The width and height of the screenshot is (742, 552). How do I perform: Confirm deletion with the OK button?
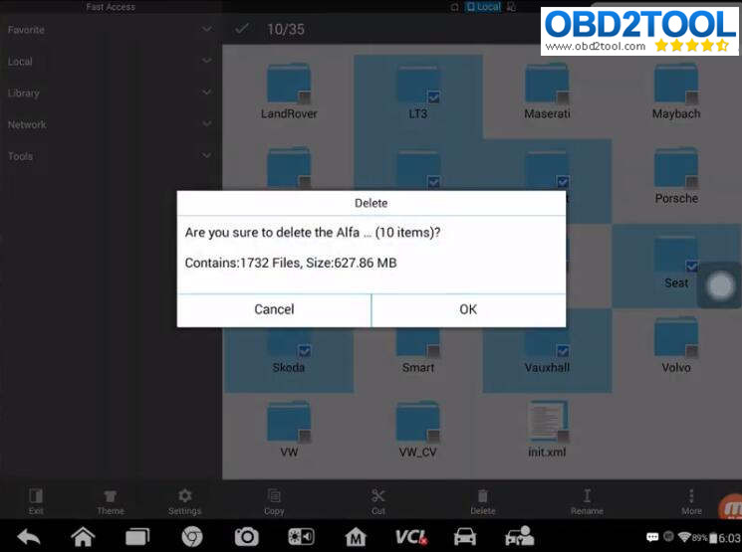(468, 309)
